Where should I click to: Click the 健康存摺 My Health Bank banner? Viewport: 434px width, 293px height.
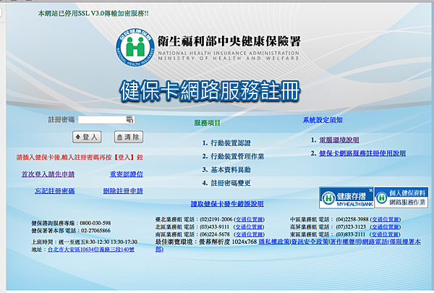(346, 198)
